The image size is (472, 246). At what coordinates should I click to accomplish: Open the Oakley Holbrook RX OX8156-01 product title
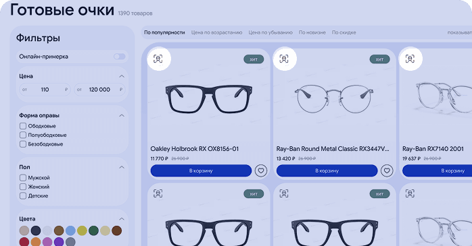coord(195,149)
